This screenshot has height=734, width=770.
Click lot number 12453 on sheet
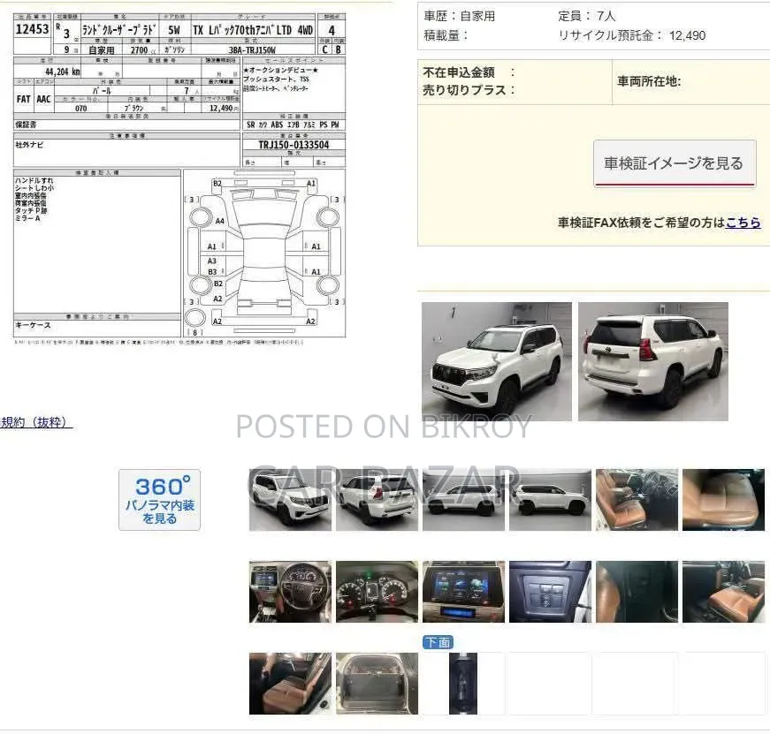click(x=32, y=29)
